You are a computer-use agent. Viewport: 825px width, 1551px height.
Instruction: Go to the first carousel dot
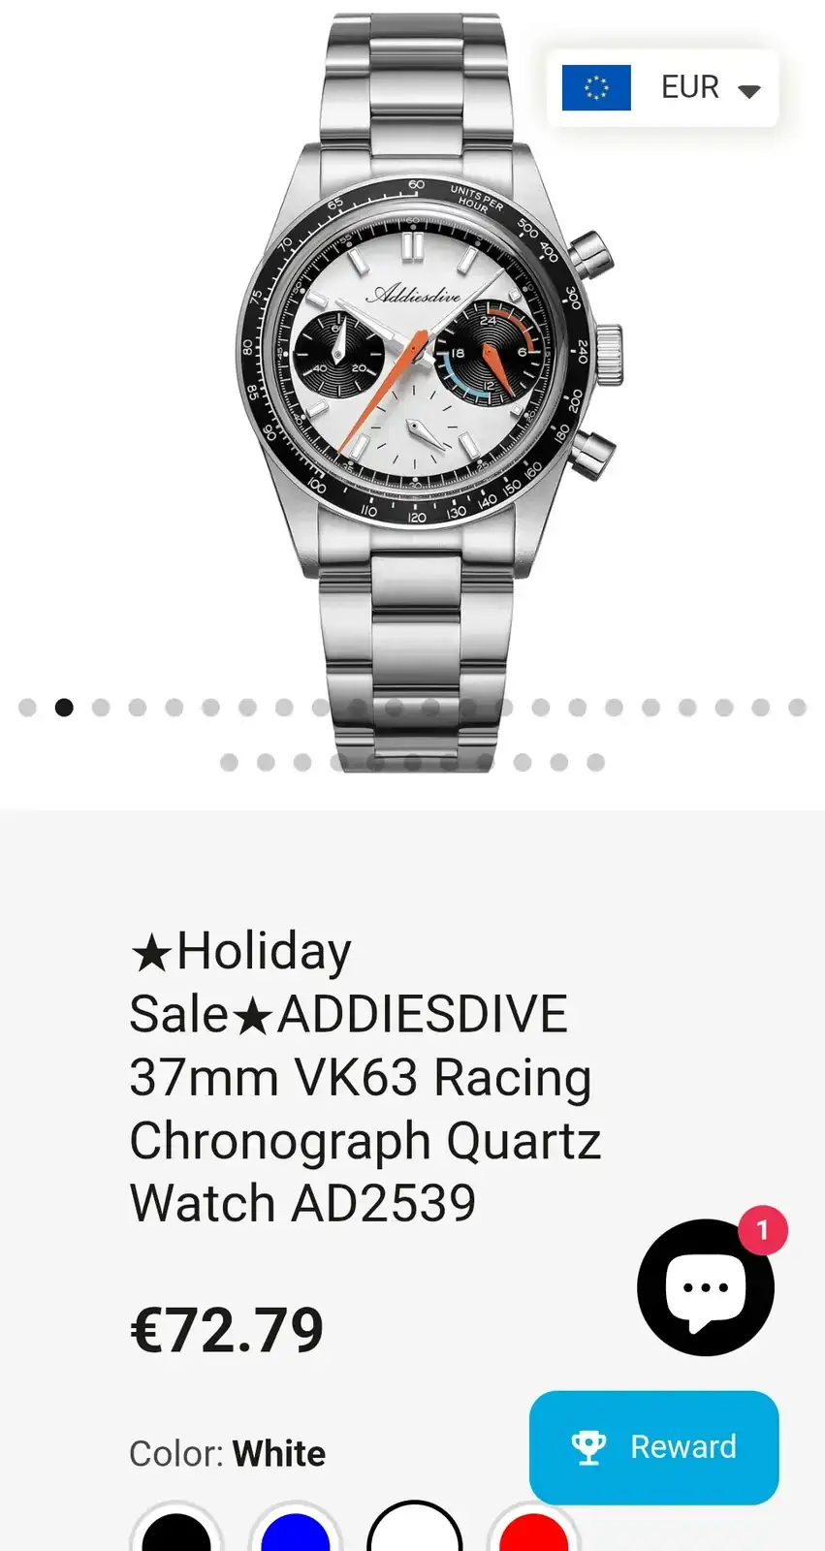27,708
